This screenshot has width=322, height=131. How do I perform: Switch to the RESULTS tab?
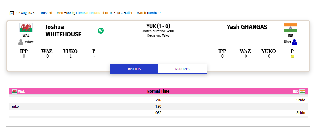pyautogui.click(x=134, y=69)
